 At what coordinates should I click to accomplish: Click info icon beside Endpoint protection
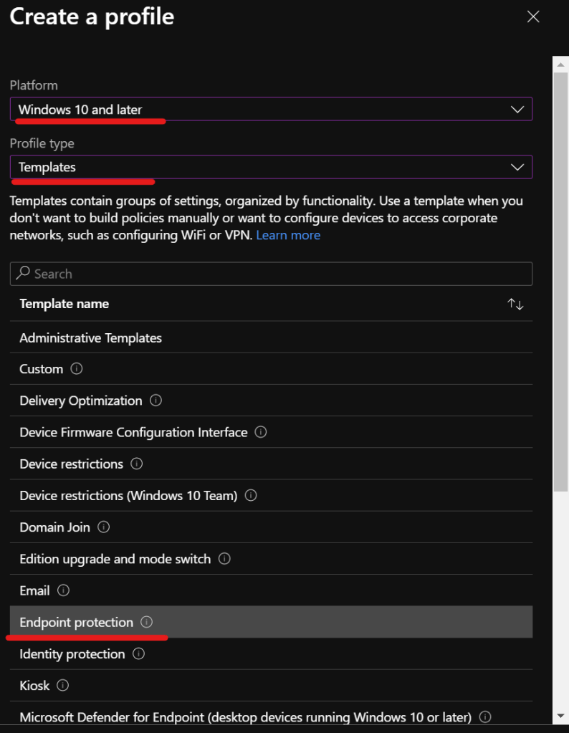[x=147, y=622]
